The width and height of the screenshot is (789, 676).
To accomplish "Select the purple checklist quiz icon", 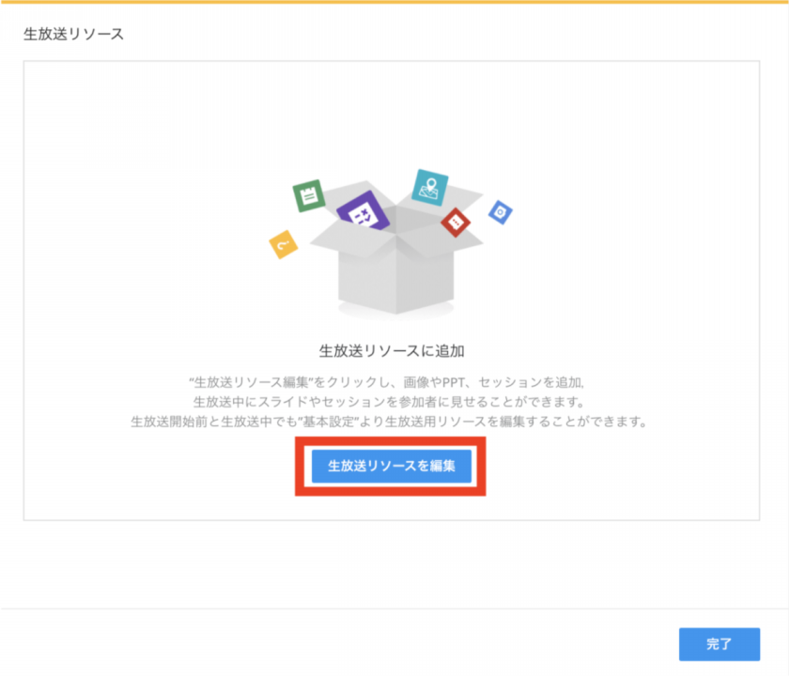I will click(x=364, y=212).
